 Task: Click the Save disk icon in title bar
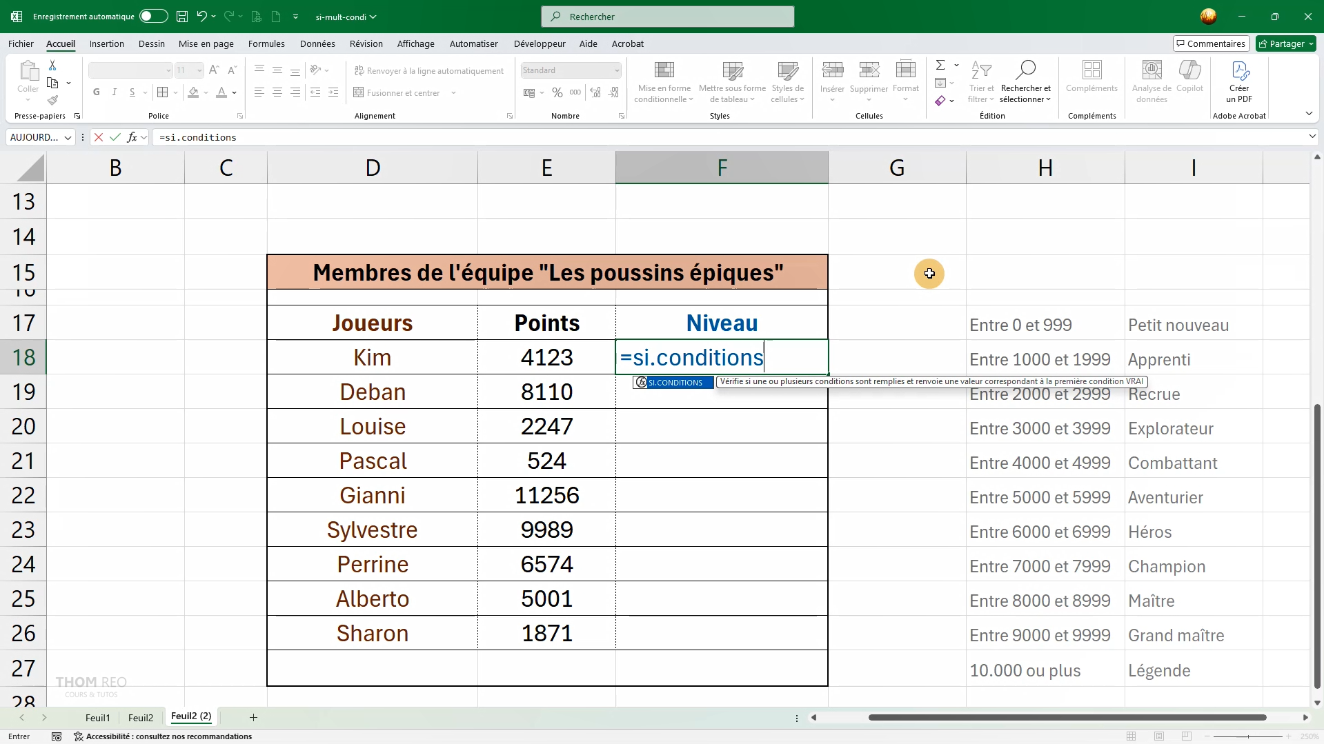coord(182,17)
